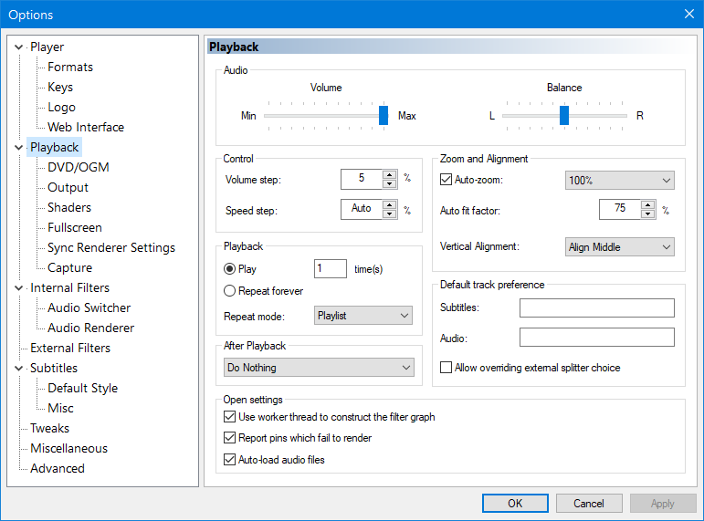Open the After Playback dropdown

319,368
